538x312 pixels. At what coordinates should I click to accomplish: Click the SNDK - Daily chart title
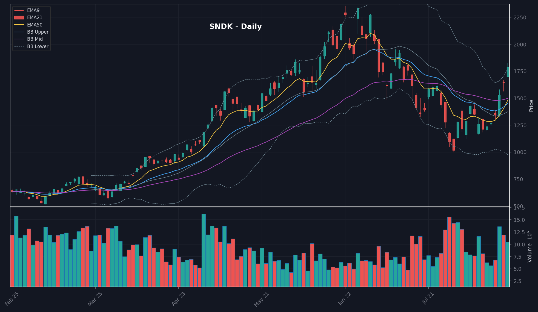pos(236,27)
